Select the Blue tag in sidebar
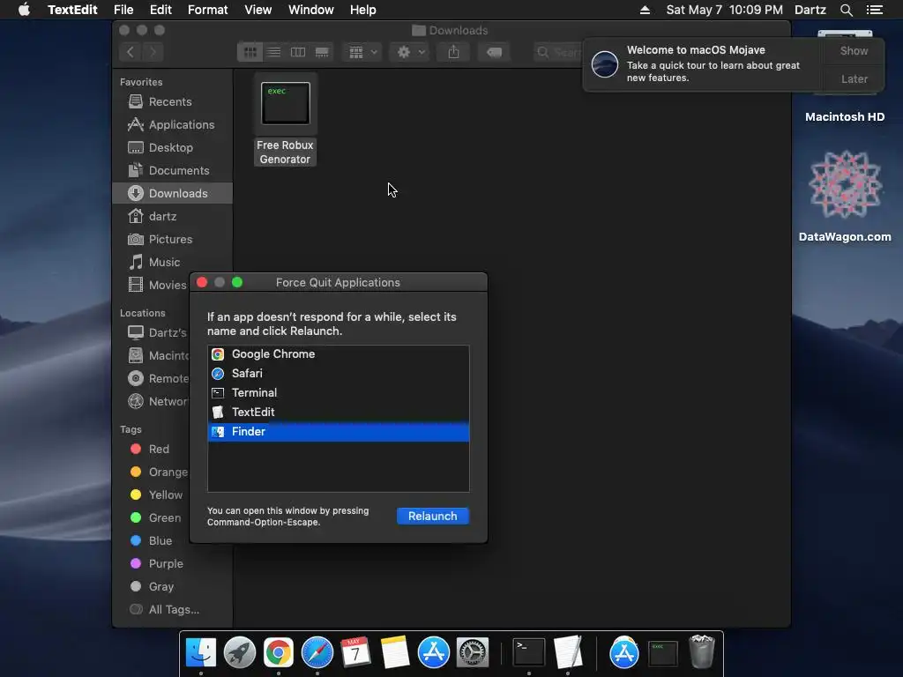This screenshot has height=677, width=903. point(151,540)
